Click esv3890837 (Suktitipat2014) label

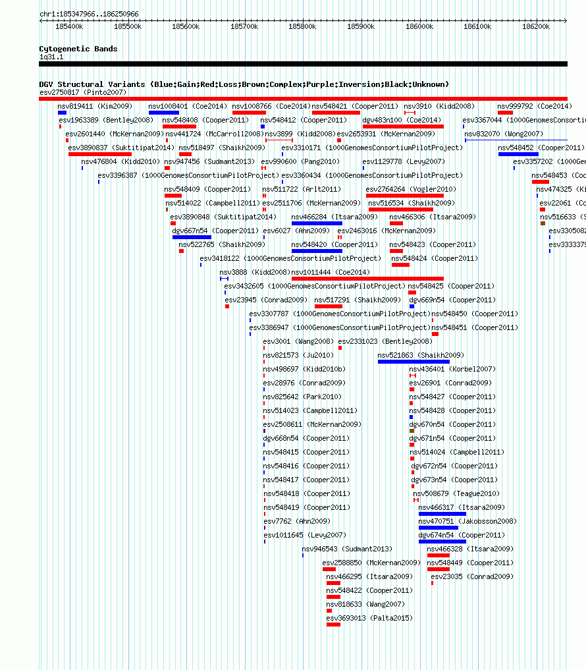point(122,148)
